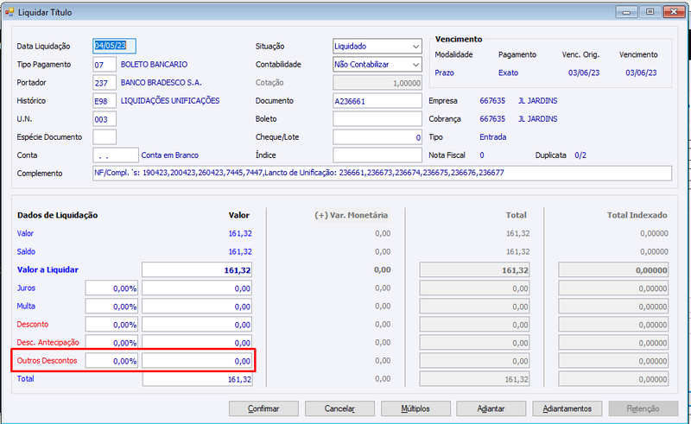Click the Espécie Documento field
This screenshot has width=691, height=424.
coord(105,137)
